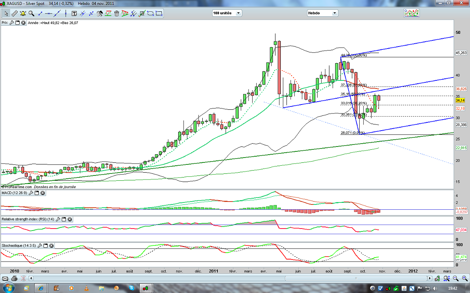This screenshot has width=470, height=293.
Task: Select the Andrews pitchfork fan tool
Action: 134,13
